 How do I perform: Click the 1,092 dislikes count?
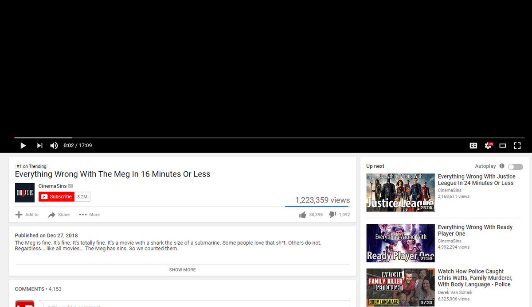(x=344, y=215)
